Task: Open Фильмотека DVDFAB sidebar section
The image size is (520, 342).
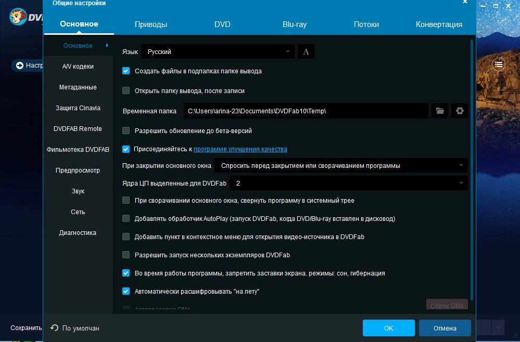Action: pos(78,150)
